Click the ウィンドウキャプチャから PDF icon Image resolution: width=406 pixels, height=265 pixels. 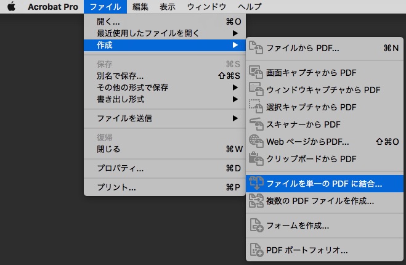[256, 89]
